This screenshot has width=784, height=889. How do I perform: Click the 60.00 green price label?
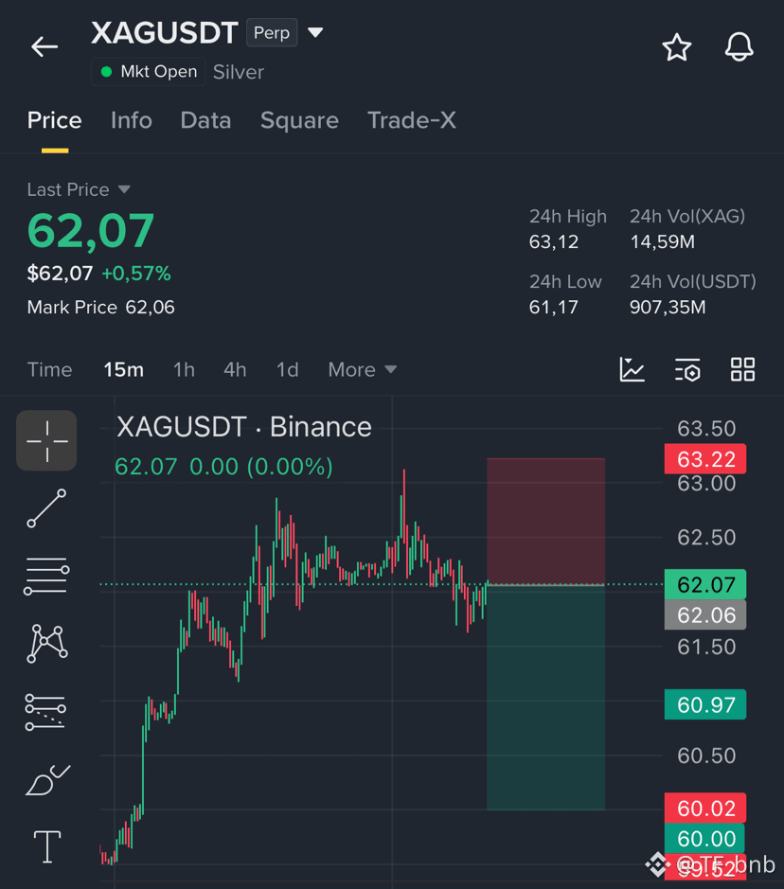click(x=705, y=839)
